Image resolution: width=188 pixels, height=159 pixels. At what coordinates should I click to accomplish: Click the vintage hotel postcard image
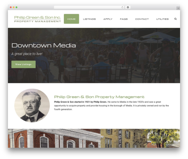[x=94, y=138]
